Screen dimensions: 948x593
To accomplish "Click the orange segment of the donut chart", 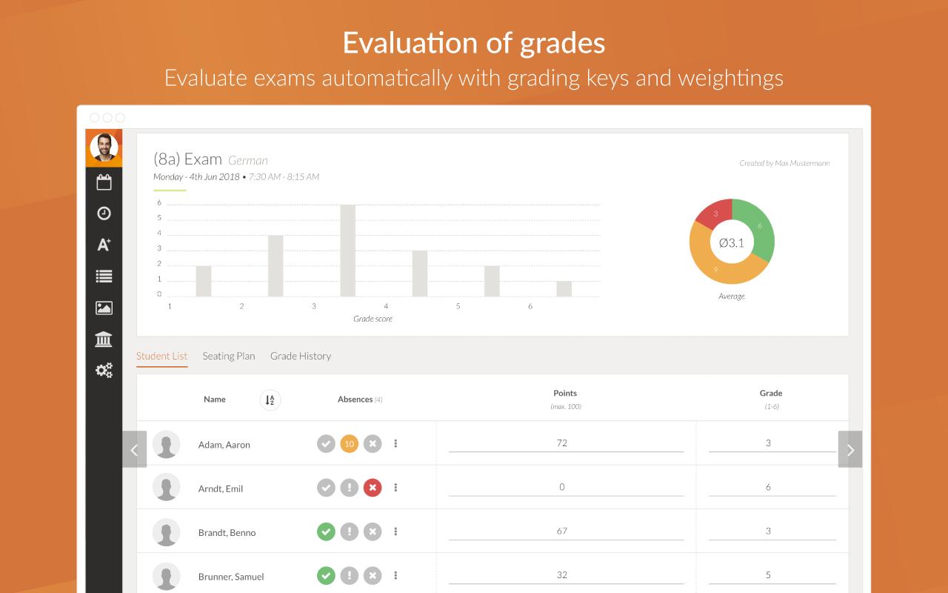I will click(715, 270).
